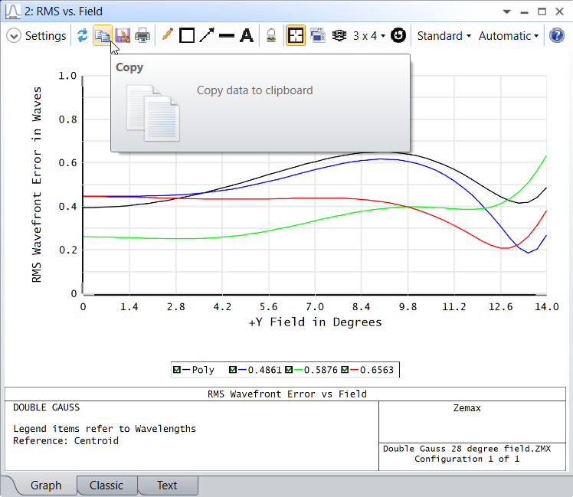Open help with the question mark icon
The width and height of the screenshot is (573, 497).
click(x=557, y=36)
